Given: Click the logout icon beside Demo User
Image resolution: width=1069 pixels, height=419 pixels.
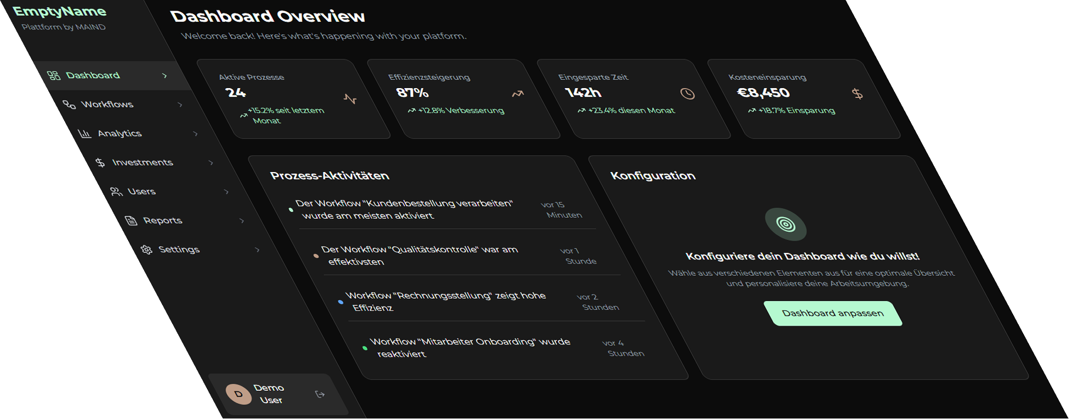Looking at the screenshot, I should [320, 394].
